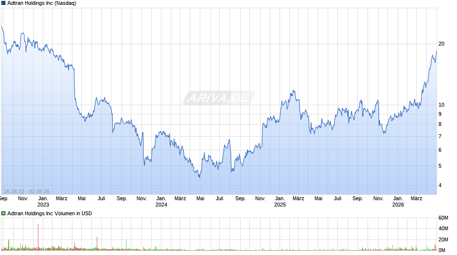Click the price axis label '7'
The height and width of the screenshot is (255, 457).
(x=440, y=136)
